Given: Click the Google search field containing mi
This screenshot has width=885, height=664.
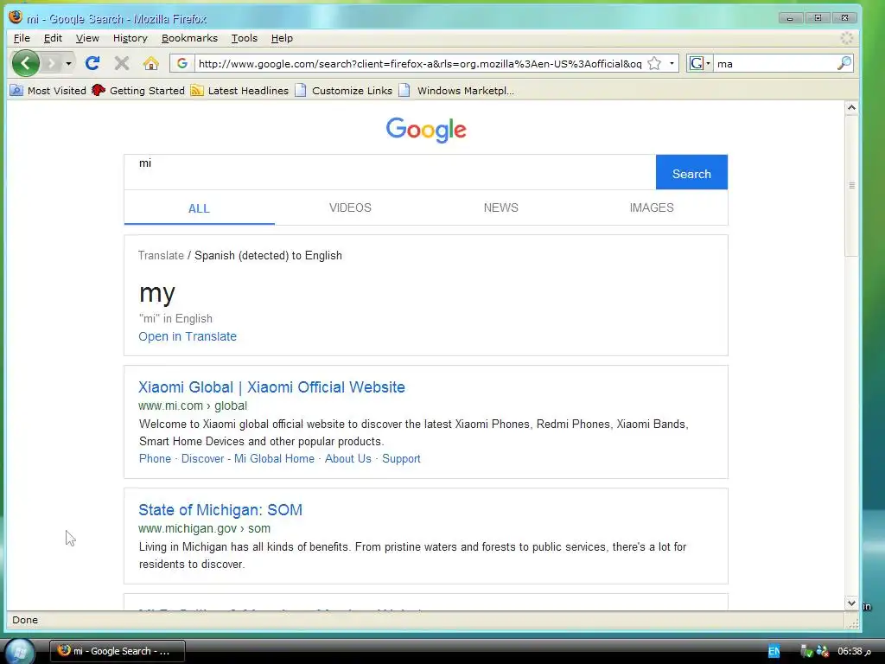Looking at the screenshot, I should [390, 172].
